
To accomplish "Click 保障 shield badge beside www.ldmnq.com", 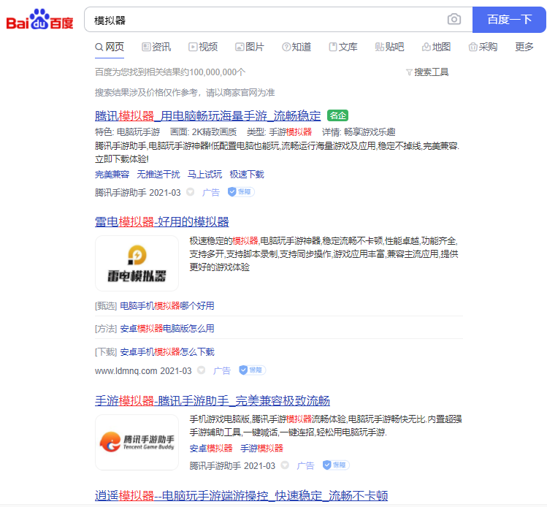I will (x=252, y=370).
